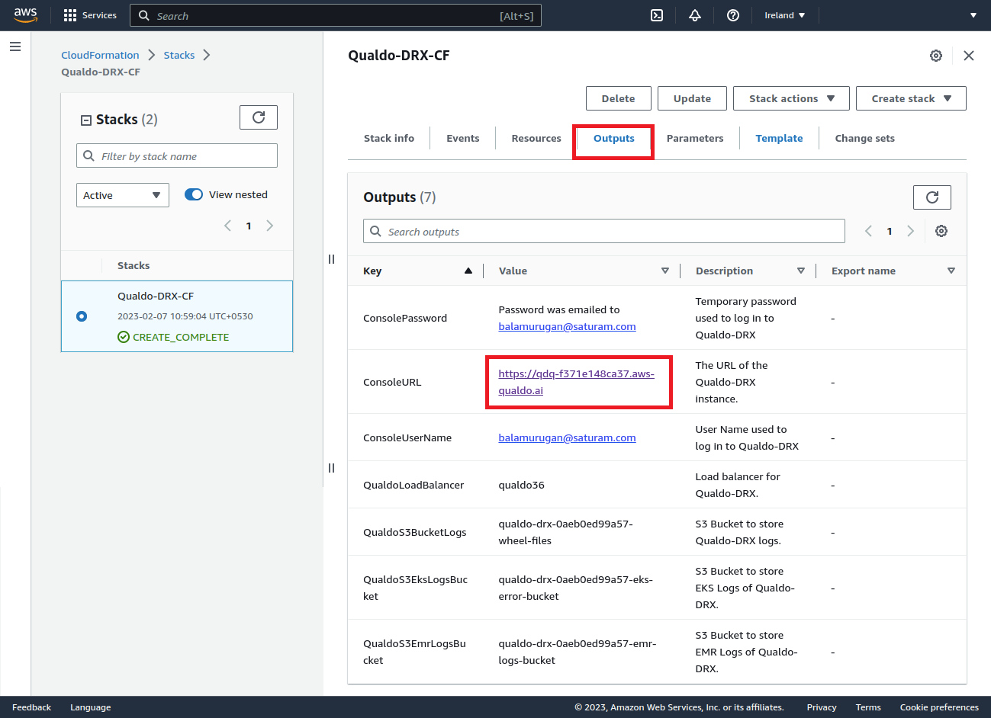The image size is (991, 718).
Task: Focus the Filter by stack name field
Action: (177, 155)
